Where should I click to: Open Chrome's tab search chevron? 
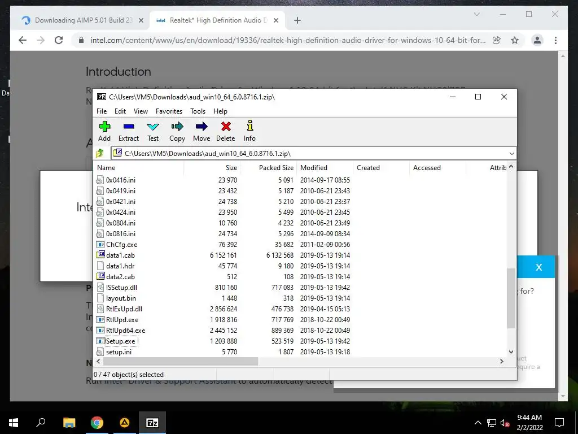click(476, 14)
